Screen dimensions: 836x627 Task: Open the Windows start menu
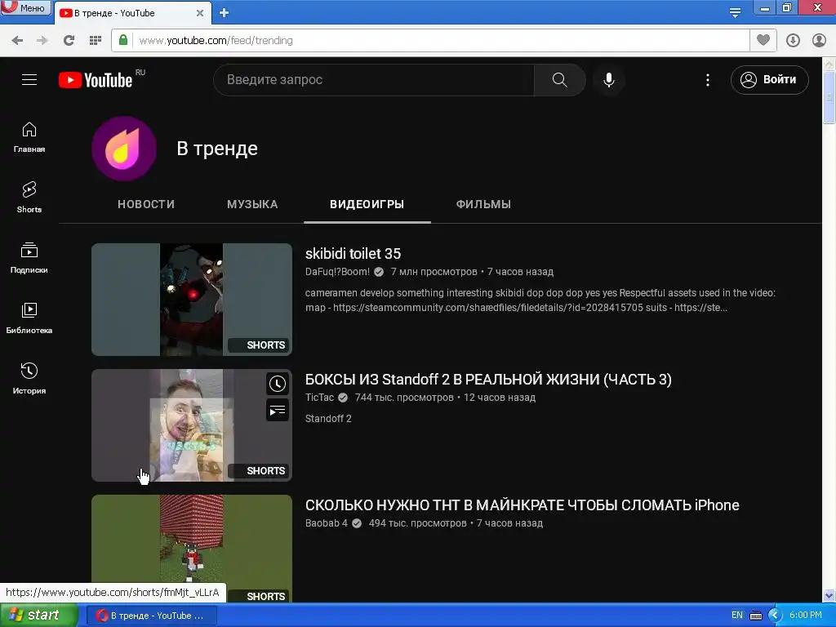point(38,616)
